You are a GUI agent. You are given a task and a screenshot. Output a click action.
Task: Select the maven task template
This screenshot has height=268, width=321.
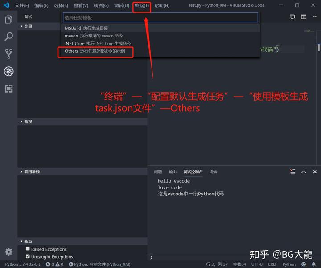point(160,36)
